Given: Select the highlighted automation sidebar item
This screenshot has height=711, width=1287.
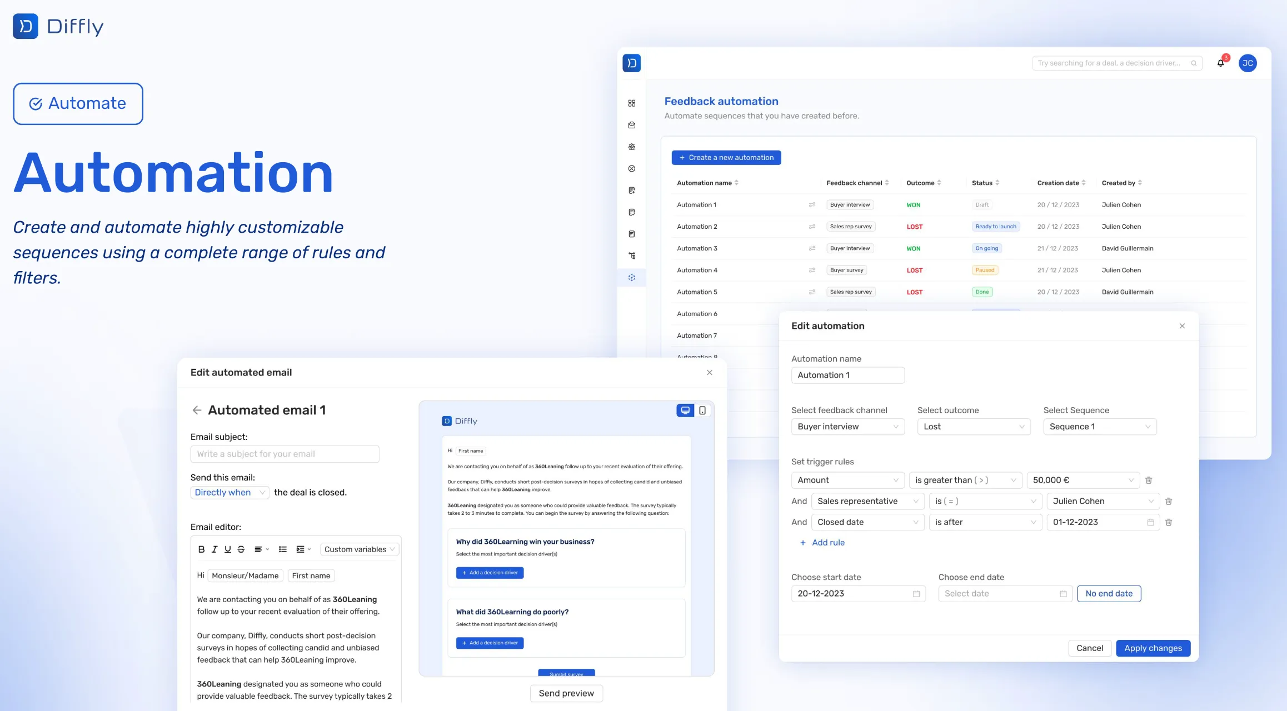Looking at the screenshot, I should coord(632,278).
